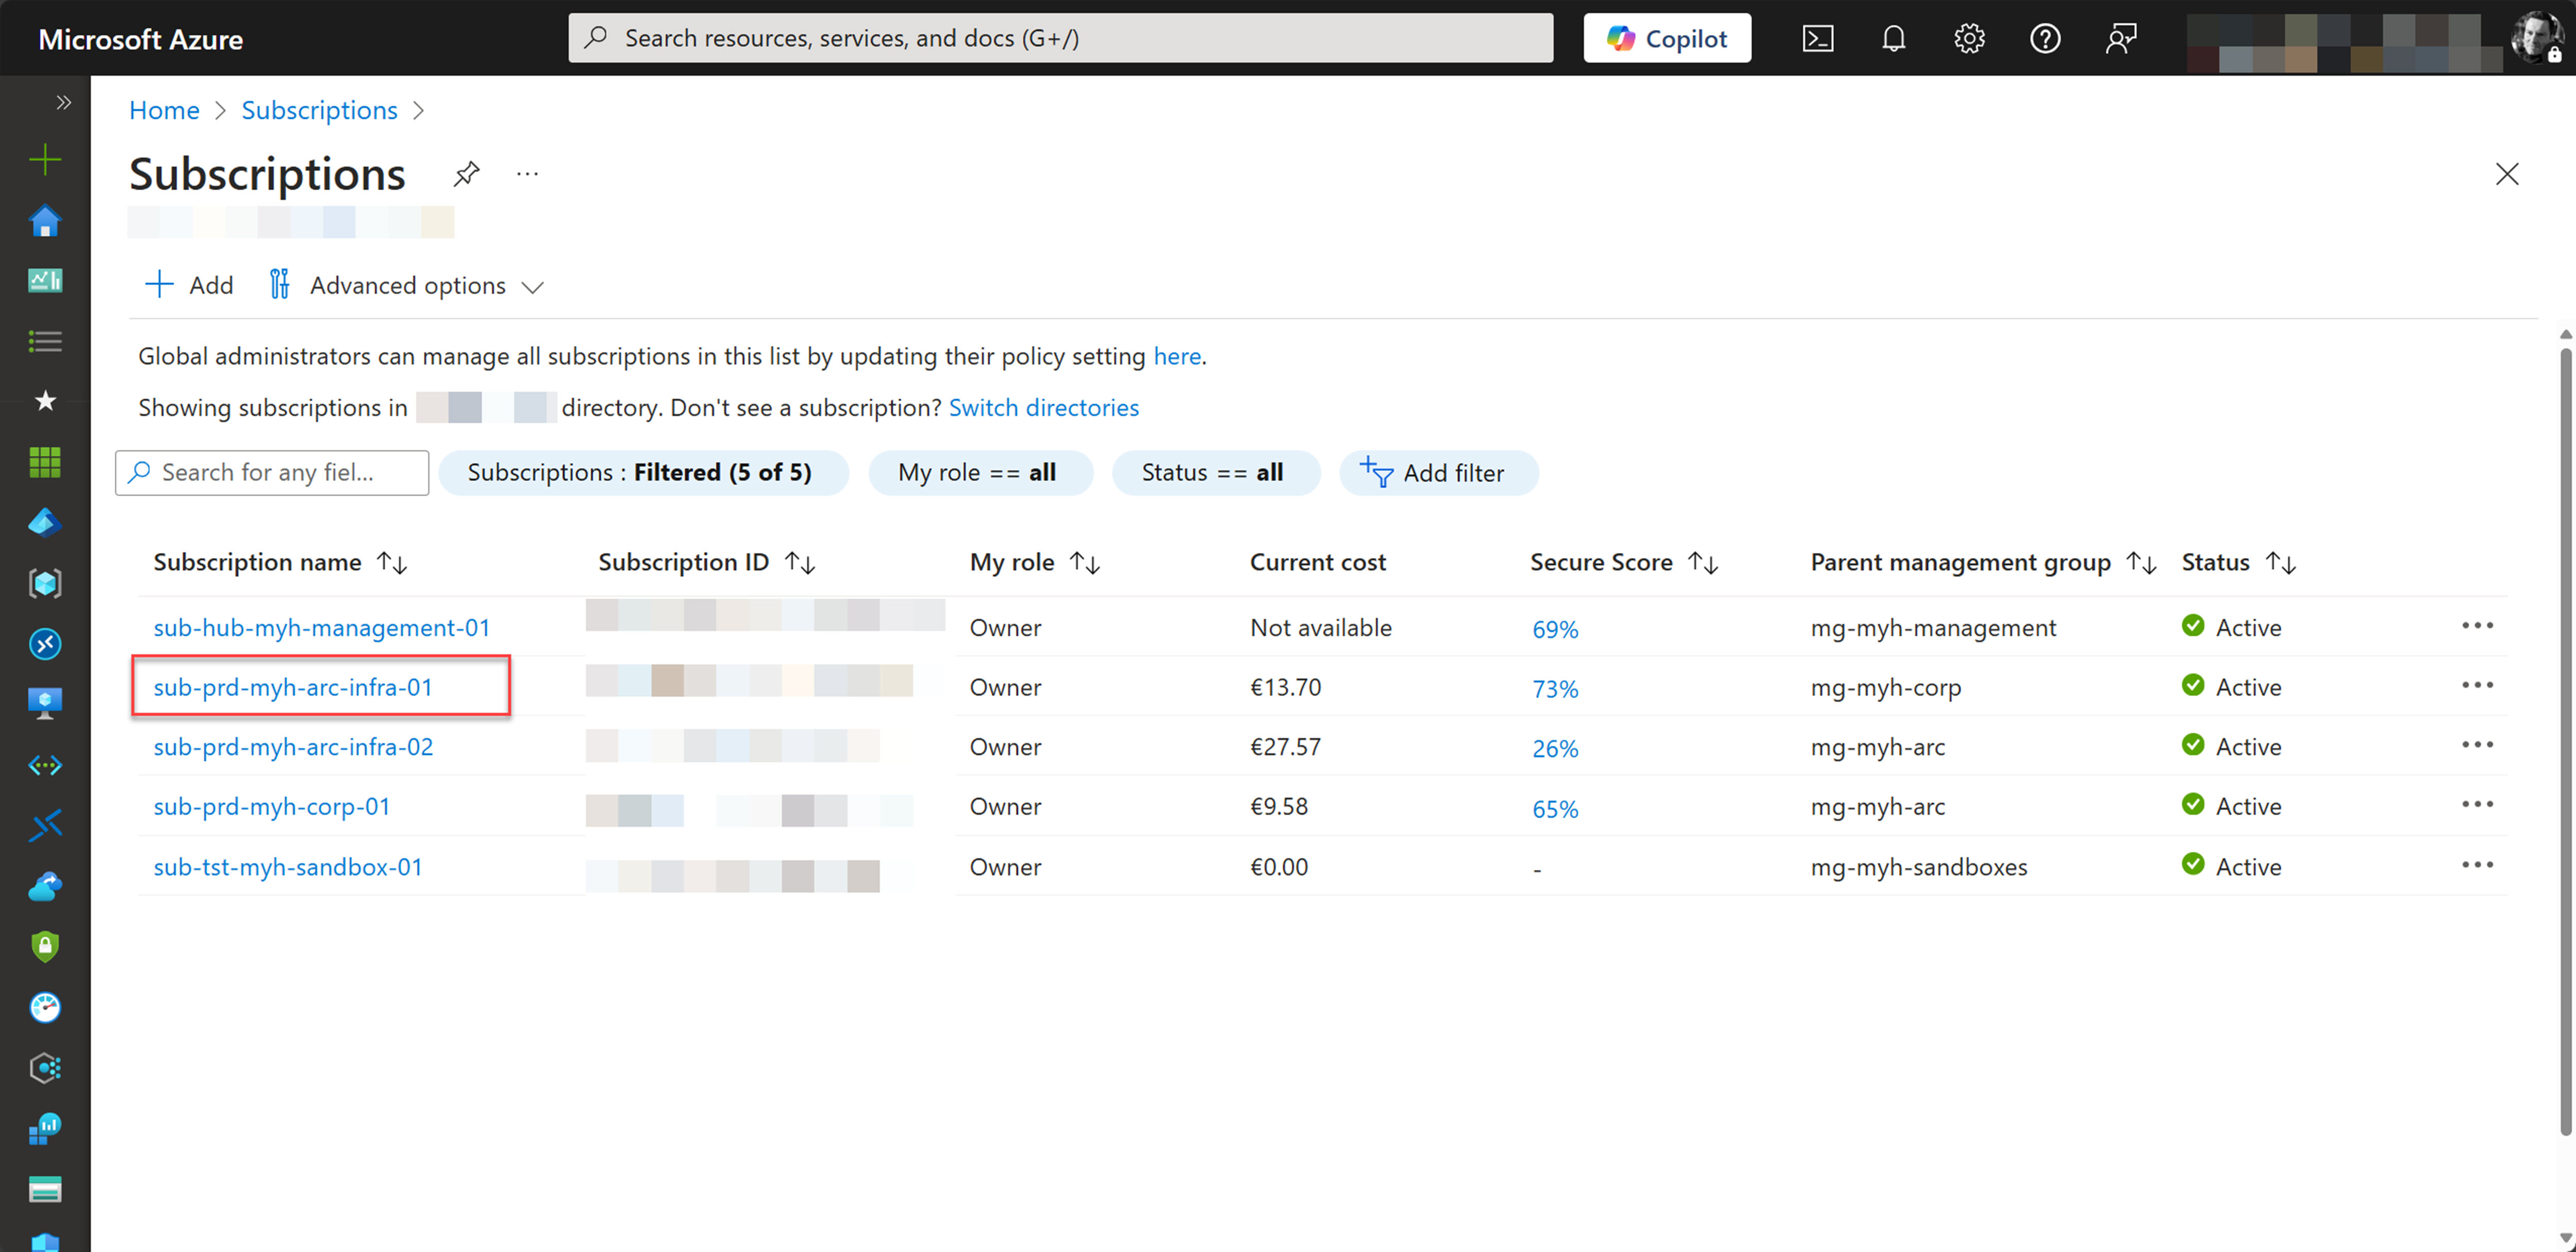Open the Help question mark icon
The image size is (2576, 1252).
click(x=2045, y=38)
